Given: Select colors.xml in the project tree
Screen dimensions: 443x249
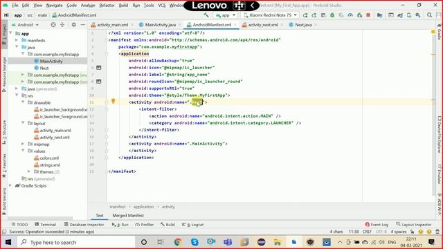Looking at the screenshot, I should [x=49, y=158].
